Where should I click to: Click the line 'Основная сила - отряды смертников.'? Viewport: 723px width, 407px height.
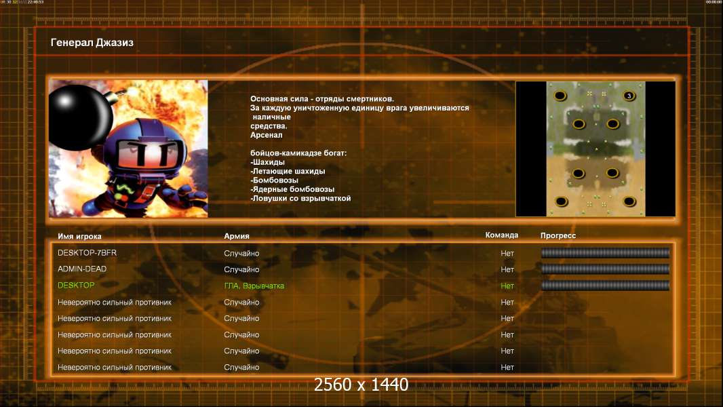322,98
